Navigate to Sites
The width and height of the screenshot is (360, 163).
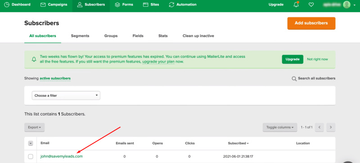coord(151,4)
